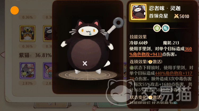Click the ninja cat avatar in info panel
This screenshot has height=111, width=199.
pos(139,12)
